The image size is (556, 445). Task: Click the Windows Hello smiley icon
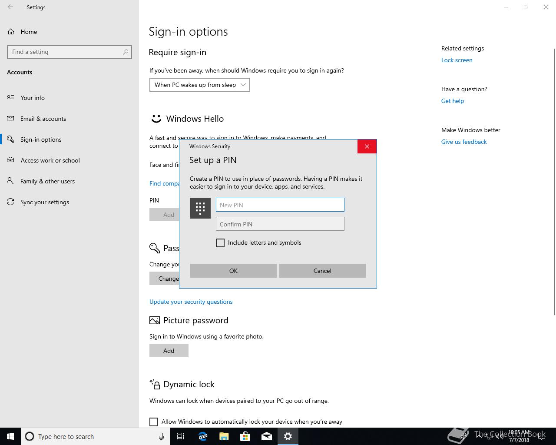pyautogui.click(x=156, y=119)
